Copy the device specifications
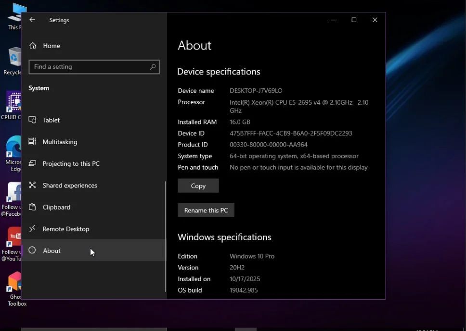 click(x=198, y=185)
